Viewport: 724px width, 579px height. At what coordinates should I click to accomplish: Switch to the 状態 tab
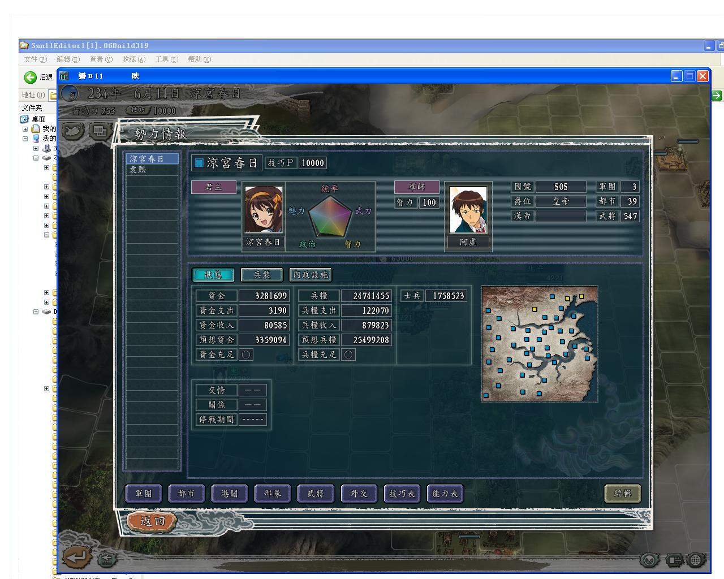point(213,275)
